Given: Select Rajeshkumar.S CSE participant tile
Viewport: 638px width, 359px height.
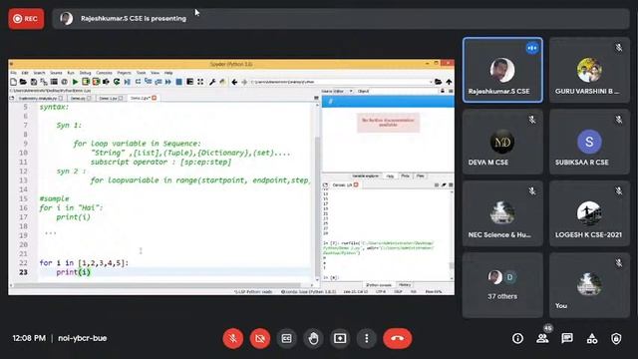Looking at the screenshot, I should click(x=502, y=70).
